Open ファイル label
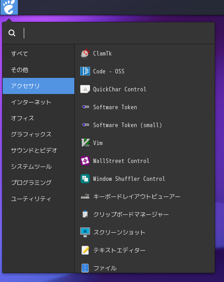This screenshot has height=282, width=224. [105, 268]
